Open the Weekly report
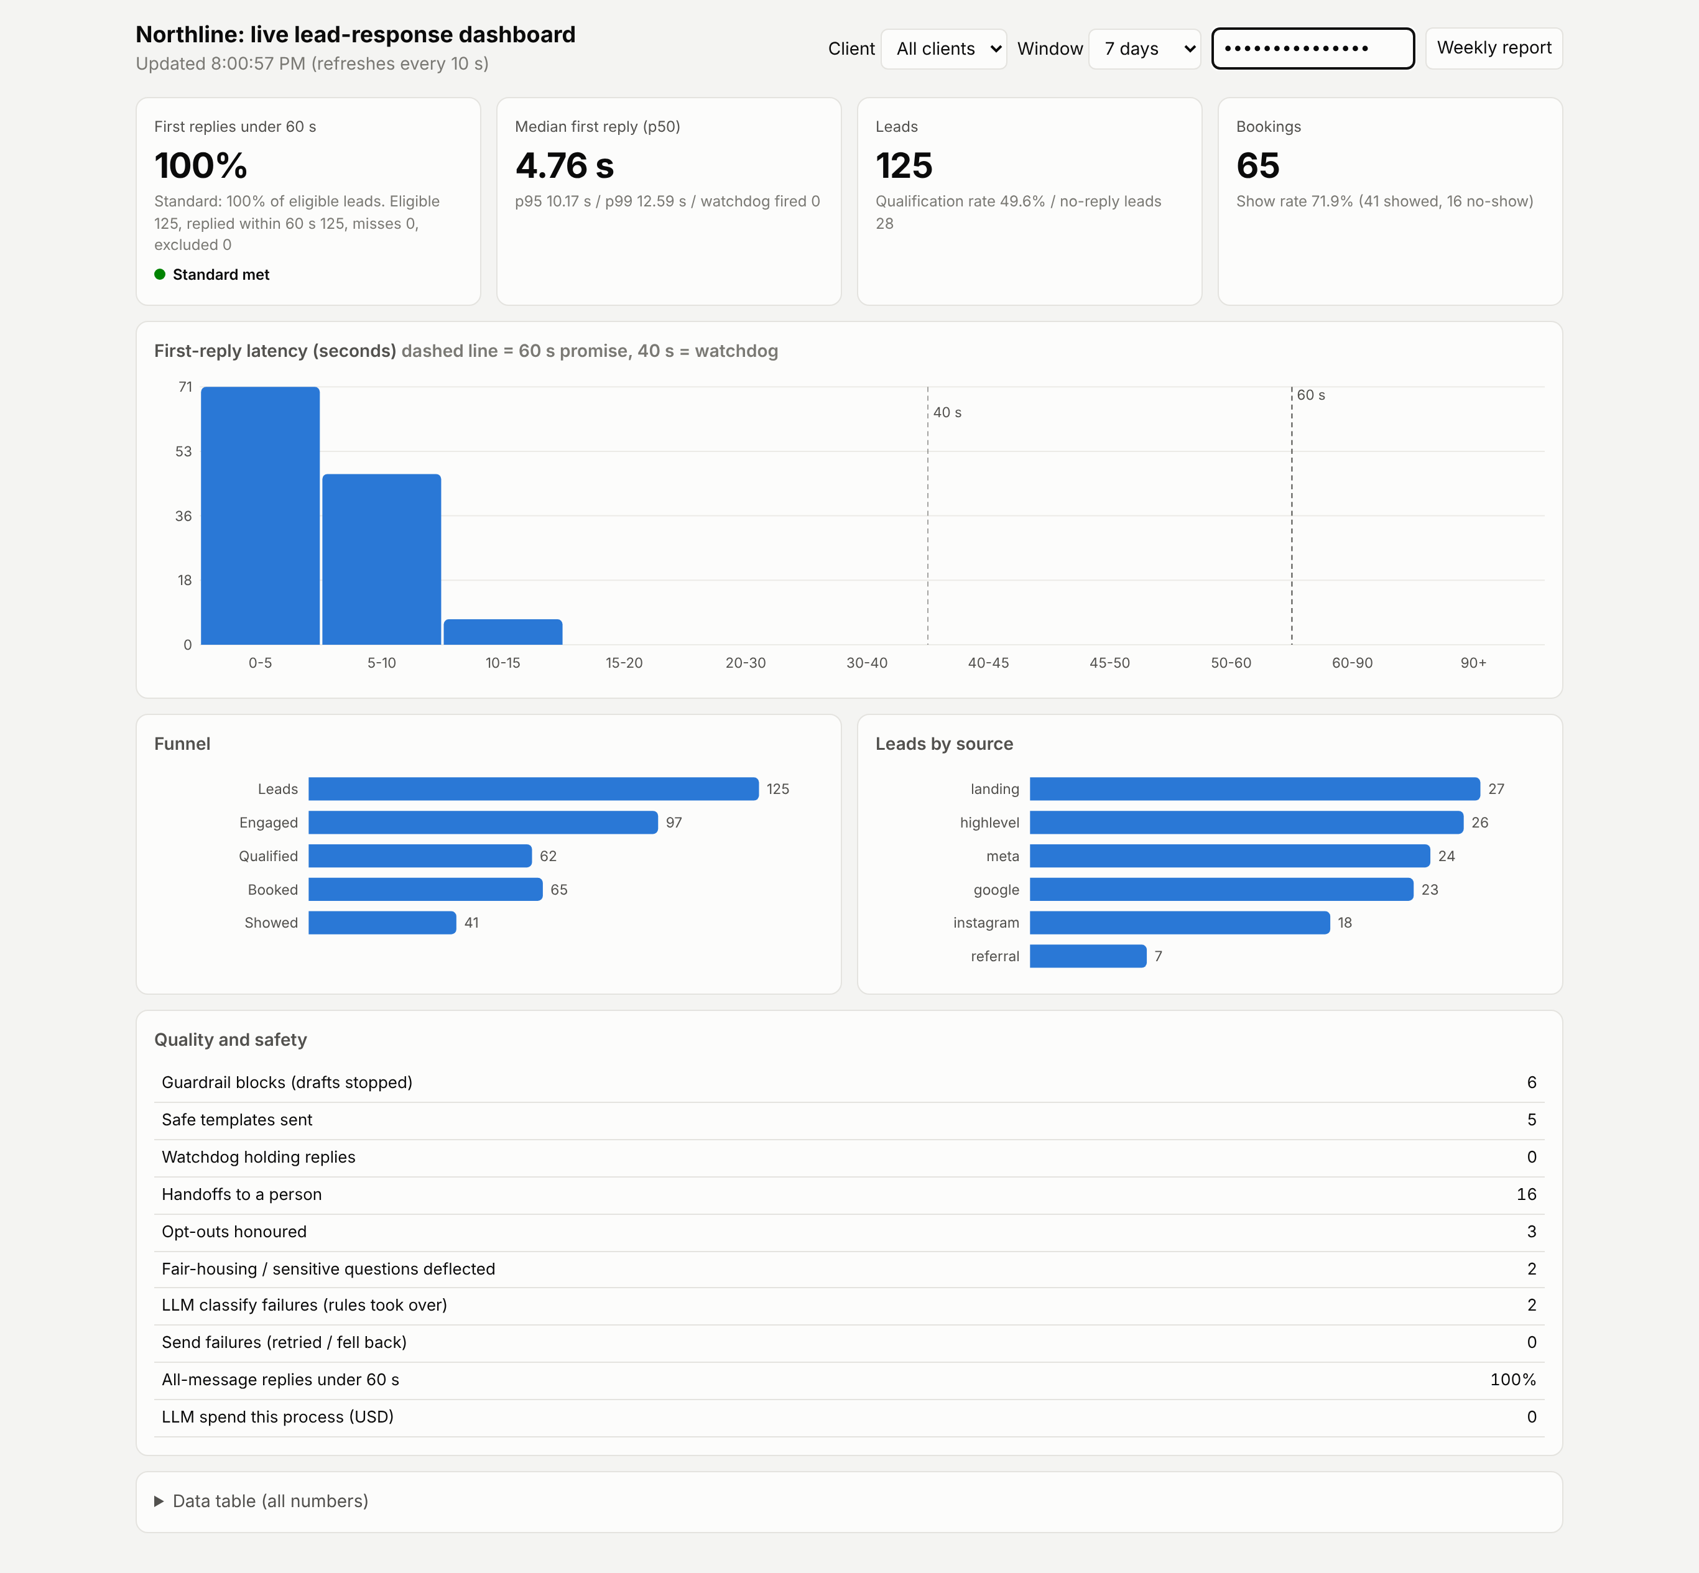Image resolution: width=1699 pixels, height=1573 pixels. pos(1494,48)
